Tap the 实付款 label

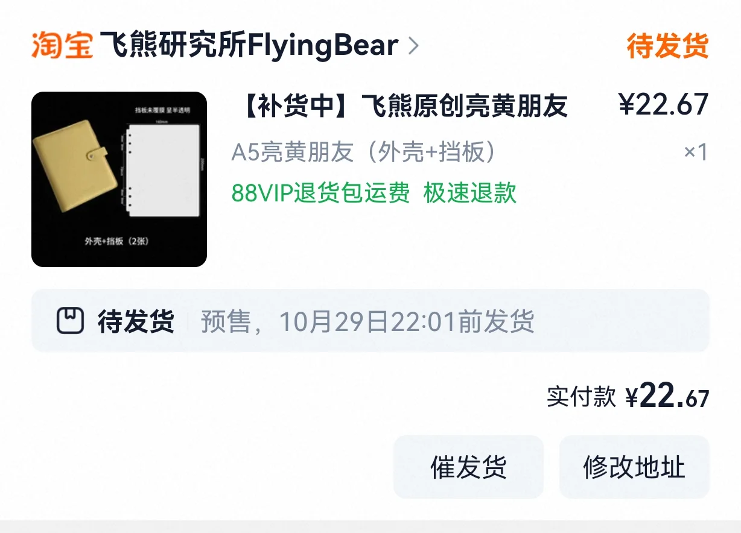tap(582, 397)
